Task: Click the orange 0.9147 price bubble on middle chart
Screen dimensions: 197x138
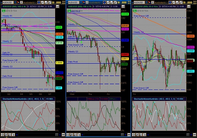Action: 125,25
